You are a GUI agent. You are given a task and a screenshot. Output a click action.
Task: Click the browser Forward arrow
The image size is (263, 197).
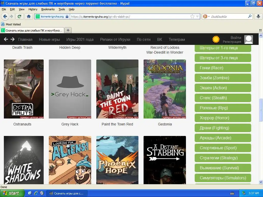[x=11, y=16]
